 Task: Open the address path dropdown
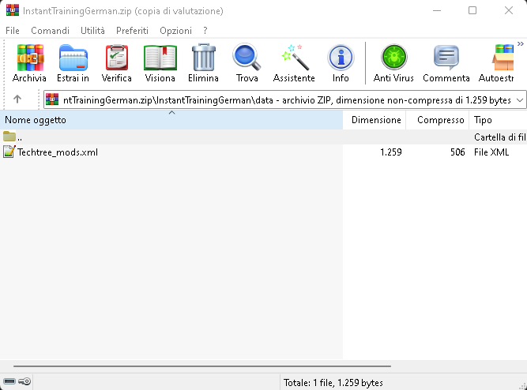tap(520, 100)
